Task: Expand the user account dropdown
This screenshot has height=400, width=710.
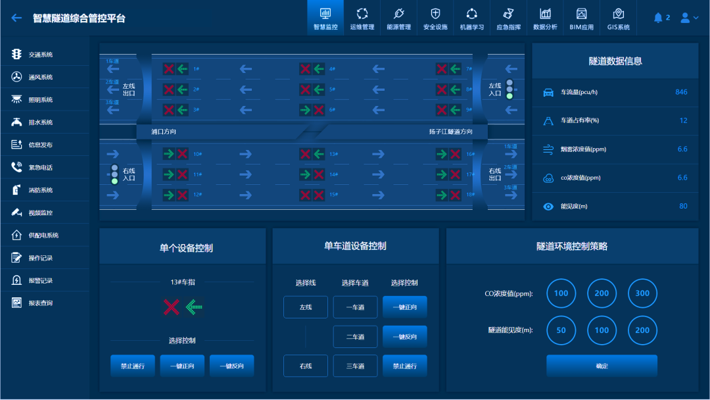Action: (x=687, y=18)
